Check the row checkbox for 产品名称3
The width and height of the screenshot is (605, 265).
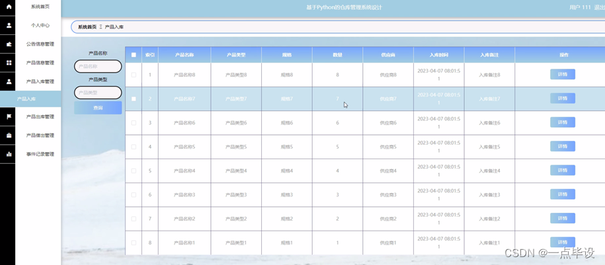134,195
